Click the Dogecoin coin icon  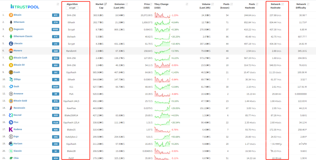tap(11, 29)
